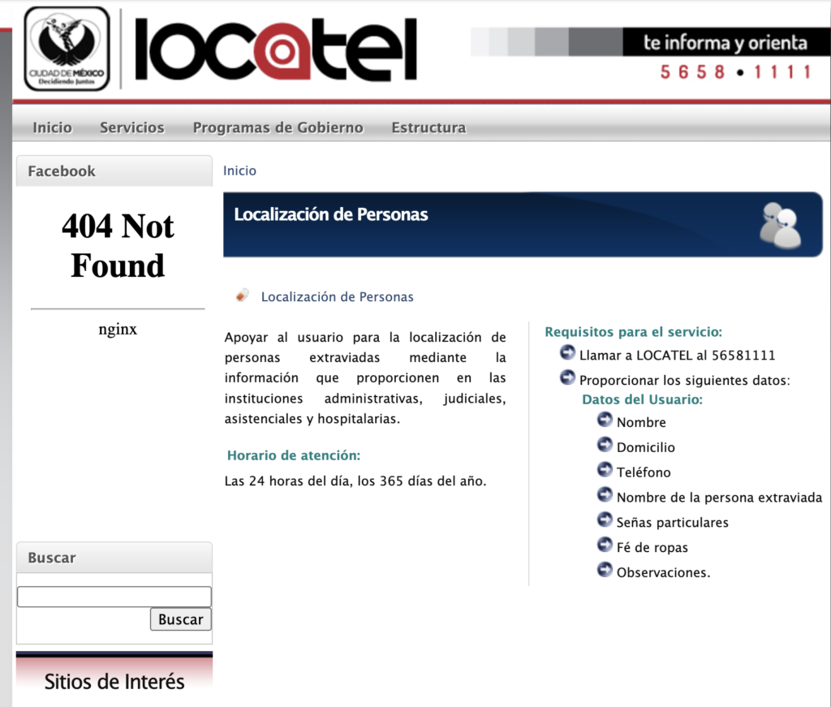Open Programas de Gobierno menu
Viewport: 831px width, 707px height.
[278, 127]
